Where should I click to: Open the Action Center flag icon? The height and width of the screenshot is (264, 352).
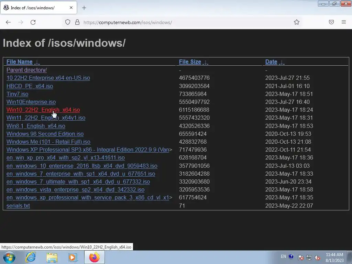pyautogui.click(x=300, y=257)
